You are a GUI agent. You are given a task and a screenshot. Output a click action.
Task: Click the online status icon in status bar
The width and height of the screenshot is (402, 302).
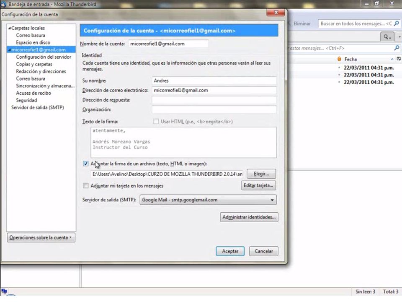[x=4, y=292]
